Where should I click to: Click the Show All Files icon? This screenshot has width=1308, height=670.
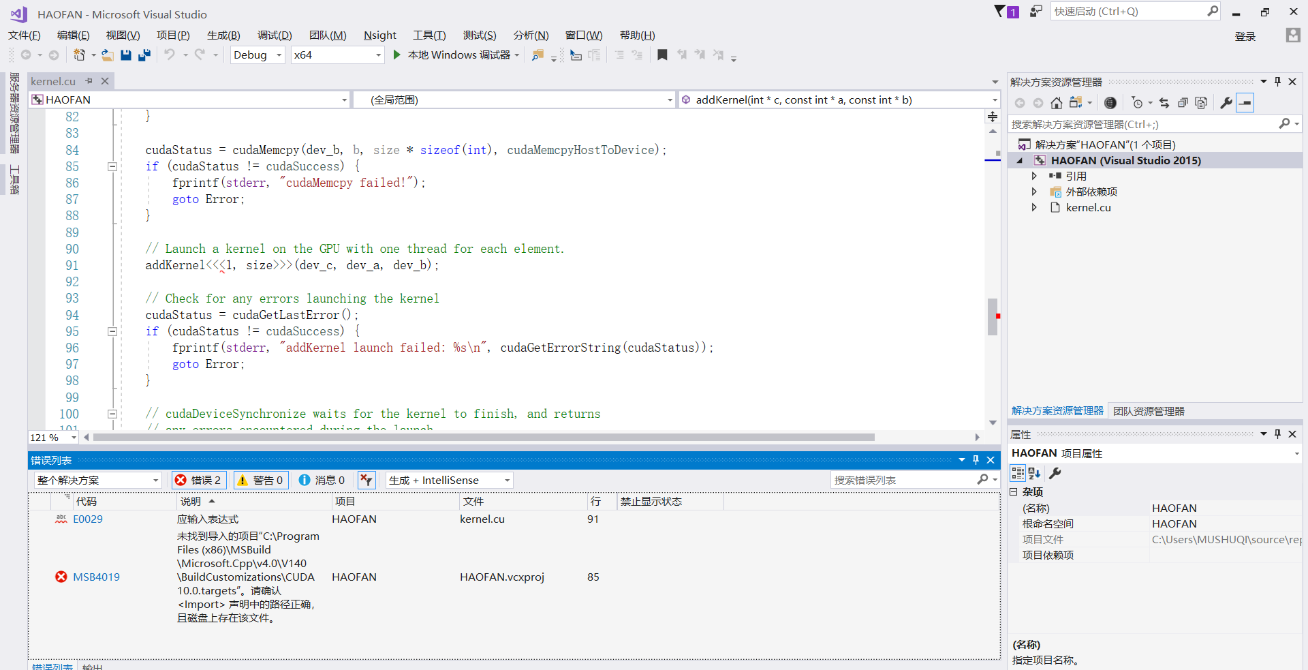click(1201, 103)
